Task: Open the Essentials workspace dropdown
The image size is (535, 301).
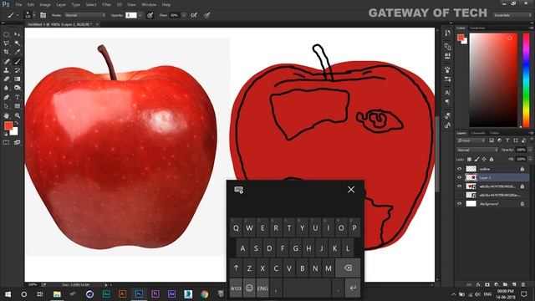Action: tap(512, 15)
